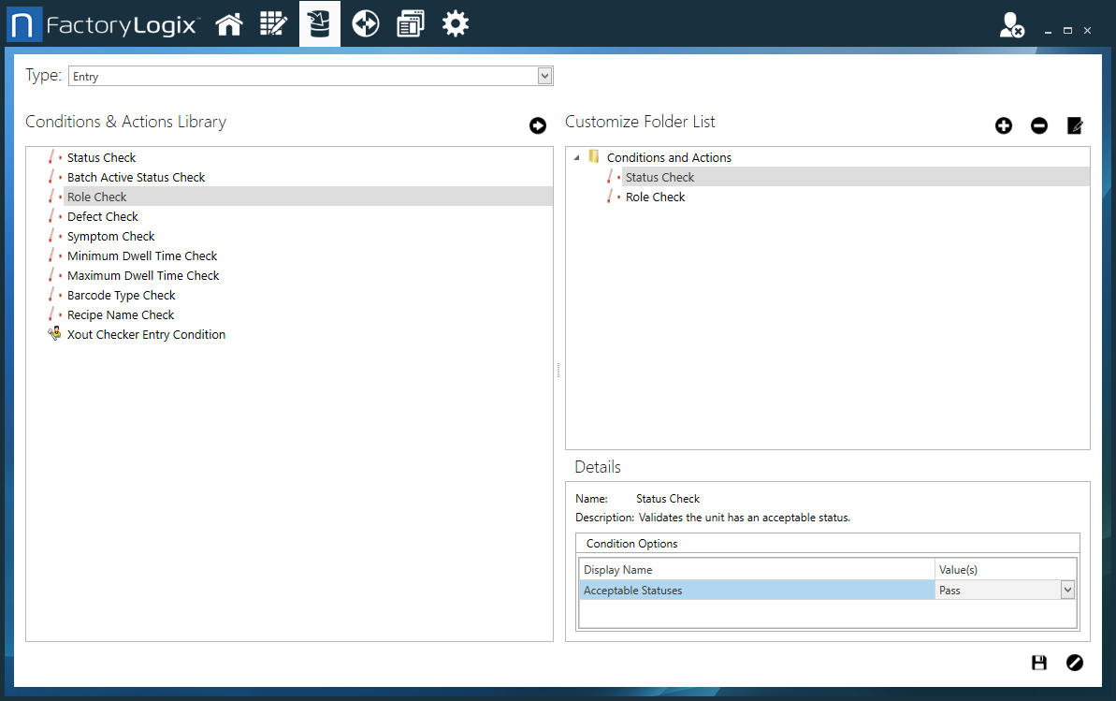Click the arrow icon beside Conditions & Actions Library
The image size is (1116, 701).
[538, 124]
